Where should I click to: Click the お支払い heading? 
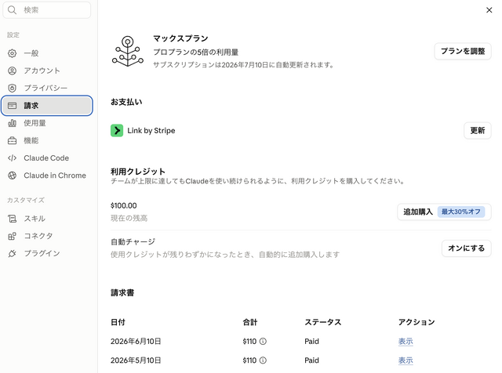pos(126,102)
